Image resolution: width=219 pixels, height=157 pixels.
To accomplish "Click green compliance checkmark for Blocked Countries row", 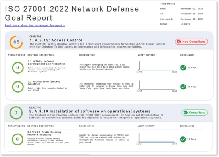I will [183, 87].
